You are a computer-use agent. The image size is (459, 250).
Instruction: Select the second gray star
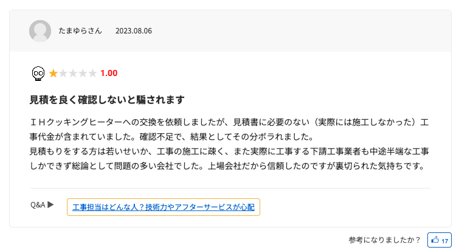coord(63,74)
